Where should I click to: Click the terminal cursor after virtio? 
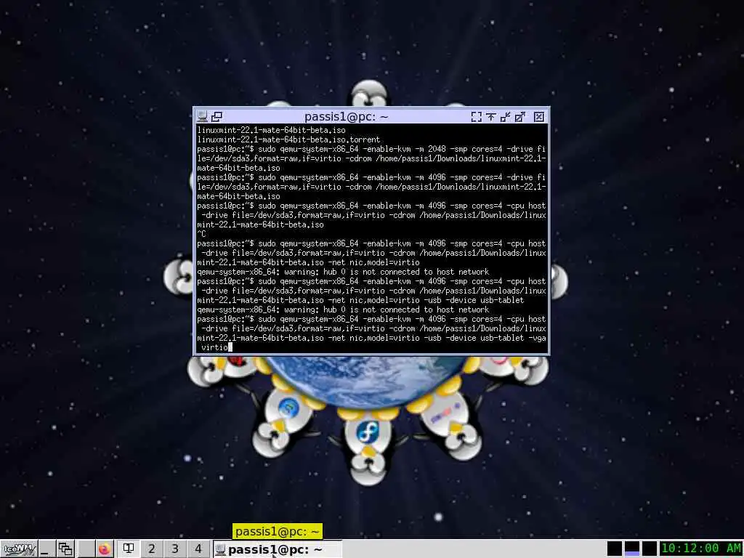click(x=230, y=347)
